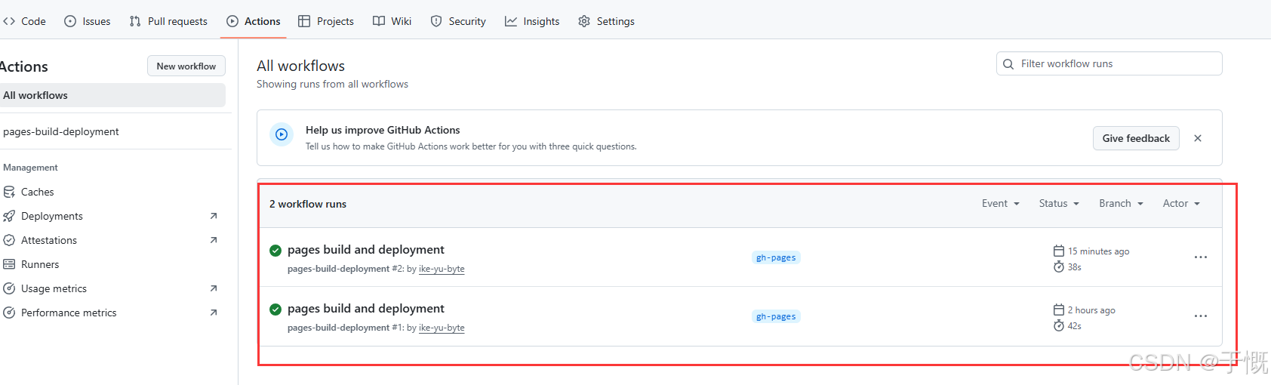Click the Settings gear icon
1271x385 pixels.
click(x=584, y=21)
